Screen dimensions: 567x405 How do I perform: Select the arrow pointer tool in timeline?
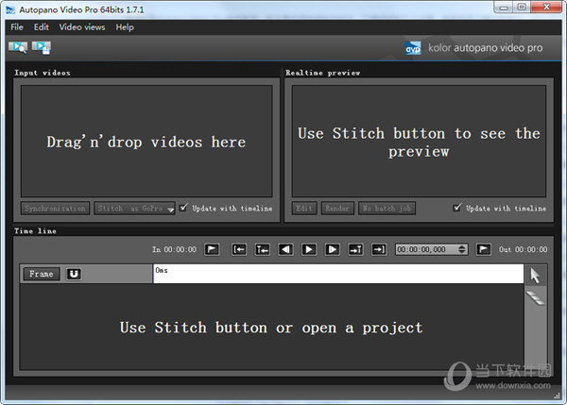click(536, 275)
